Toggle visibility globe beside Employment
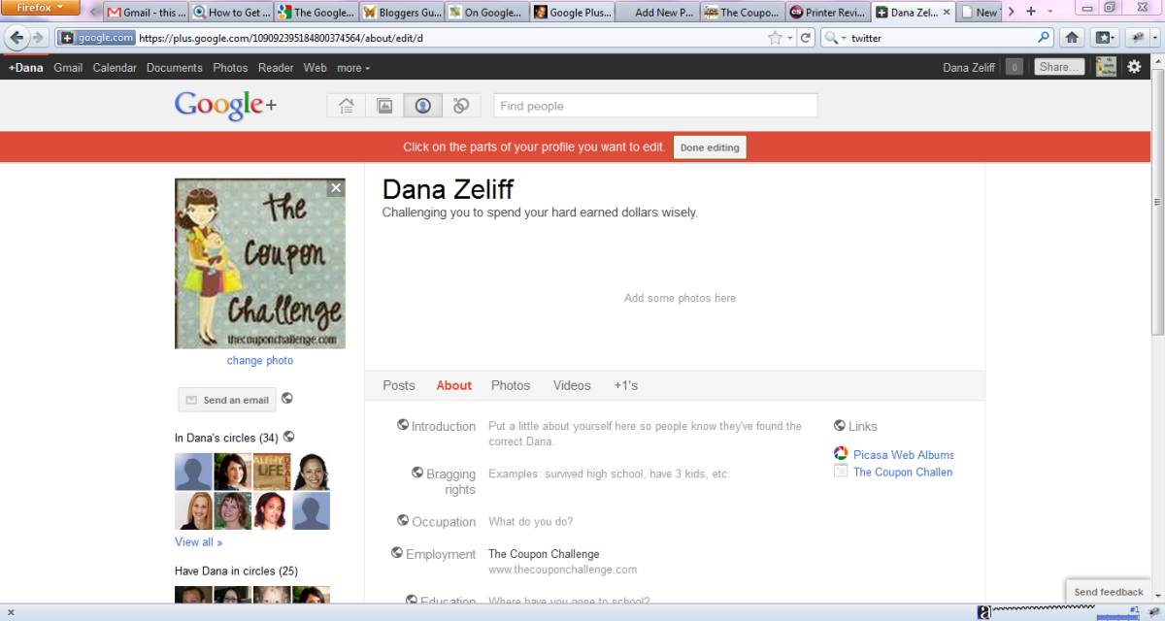Screen dimensions: 1165x621 (397, 552)
